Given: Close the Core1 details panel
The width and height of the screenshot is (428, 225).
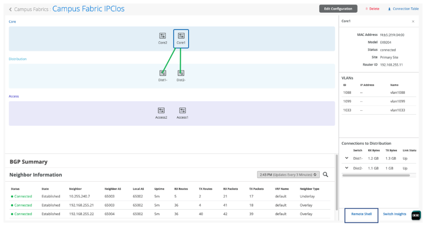Looking at the screenshot, I should coord(413,21).
